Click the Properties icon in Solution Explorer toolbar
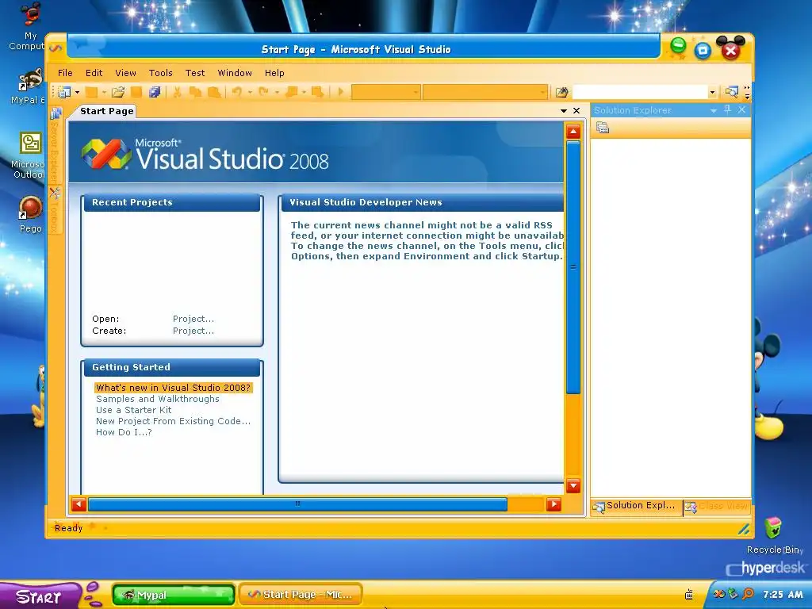The height and width of the screenshot is (609, 812). (x=603, y=128)
